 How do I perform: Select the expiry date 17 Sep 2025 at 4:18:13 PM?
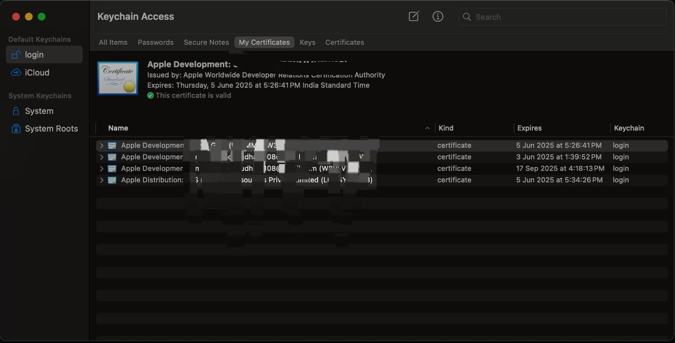560,168
